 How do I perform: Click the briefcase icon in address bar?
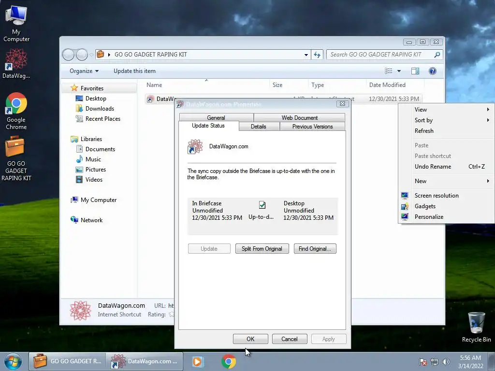pos(100,54)
